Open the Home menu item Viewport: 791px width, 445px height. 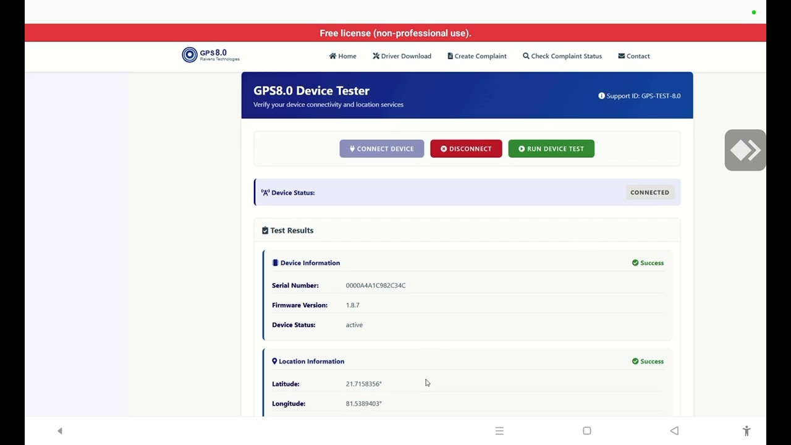(342, 56)
